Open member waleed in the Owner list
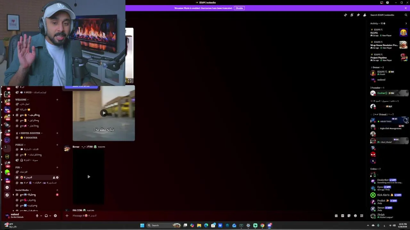The height and width of the screenshot is (230, 410). tap(389, 80)
